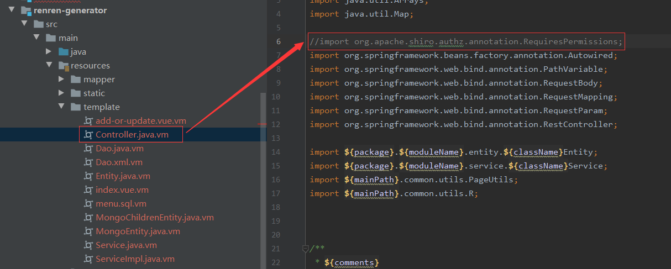The height and width of the screenshot is (269, 671).
Task: Open Service.java.vm file
Action: 126,245
